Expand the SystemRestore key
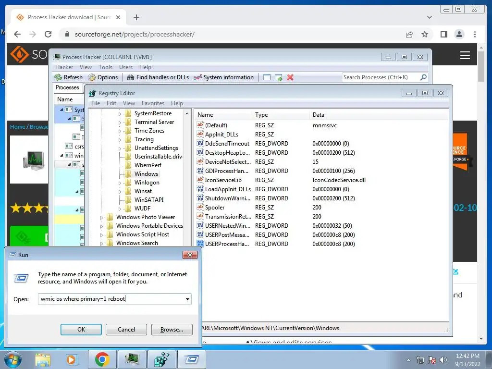 tap(120, 114)
